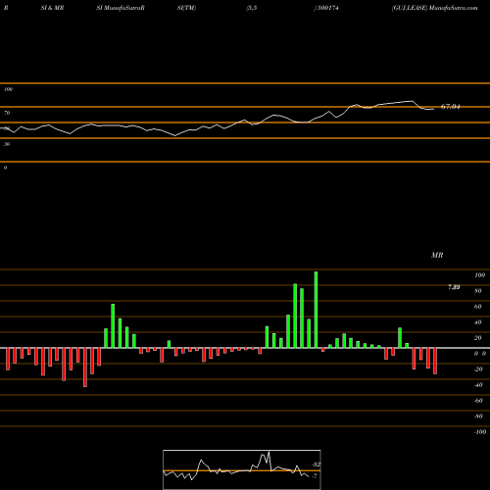The image size is (490, 490).
Task: Click the SI MunafaSutraR header text
Action: pos(121,8)
